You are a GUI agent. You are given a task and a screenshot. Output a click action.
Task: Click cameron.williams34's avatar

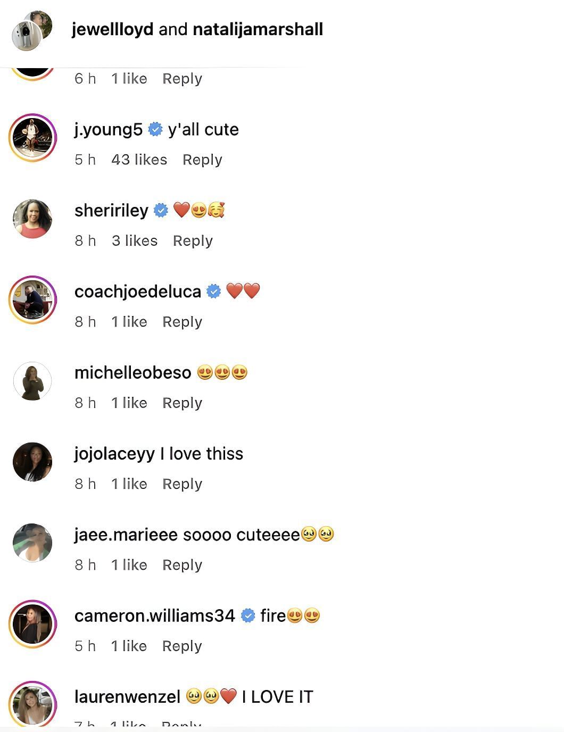tap(32, 624)
